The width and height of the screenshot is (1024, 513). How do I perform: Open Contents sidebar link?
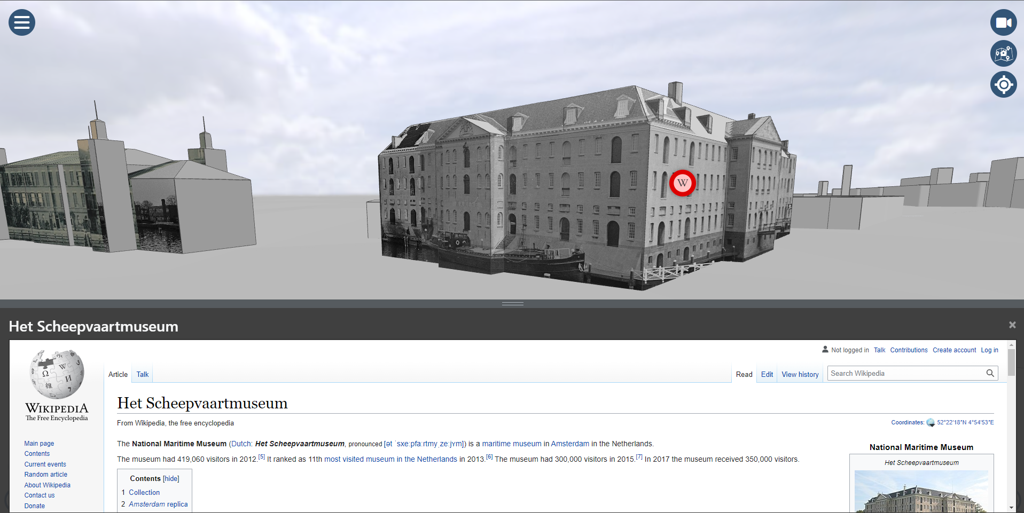(x=37, y=454)
